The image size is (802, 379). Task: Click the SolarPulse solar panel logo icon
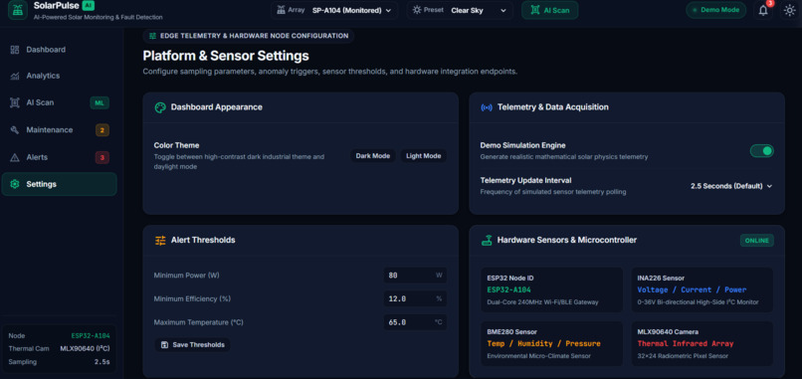click(18, 10)
